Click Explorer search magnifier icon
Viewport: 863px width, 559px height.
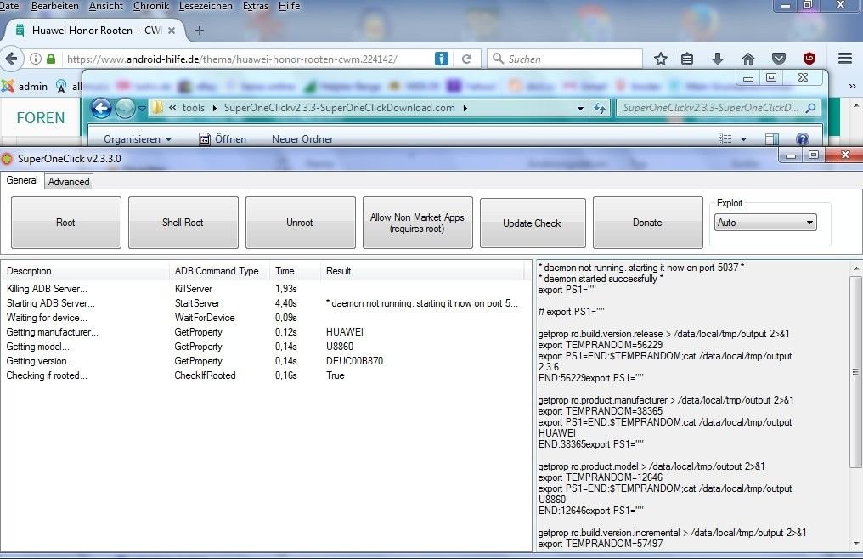click(810, 108)
